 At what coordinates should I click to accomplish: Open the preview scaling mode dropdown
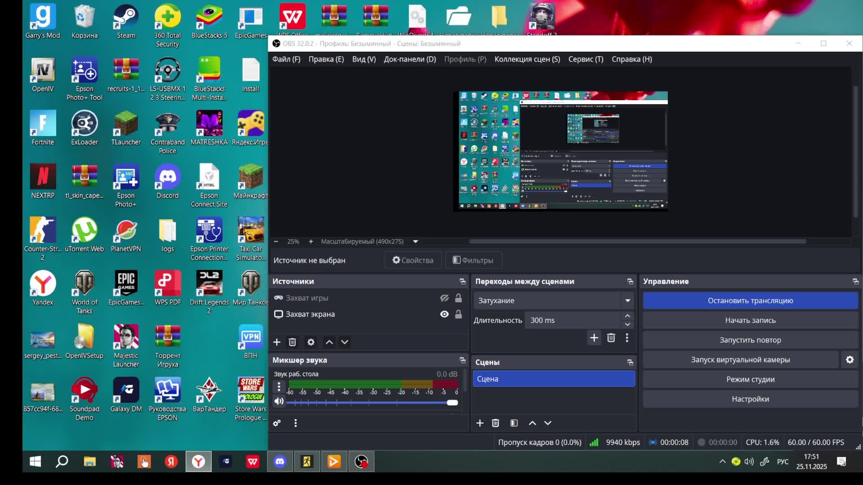415,242
